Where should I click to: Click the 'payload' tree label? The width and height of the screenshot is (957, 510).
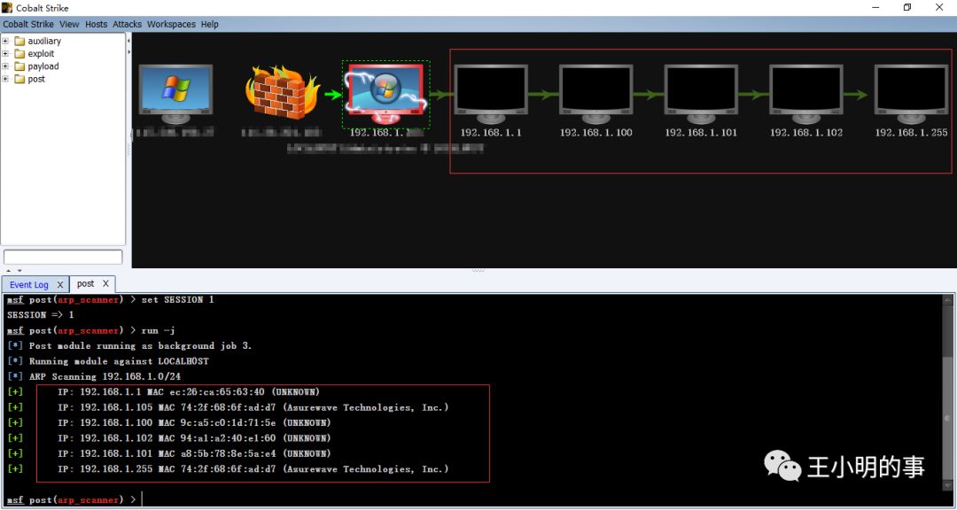43,66
